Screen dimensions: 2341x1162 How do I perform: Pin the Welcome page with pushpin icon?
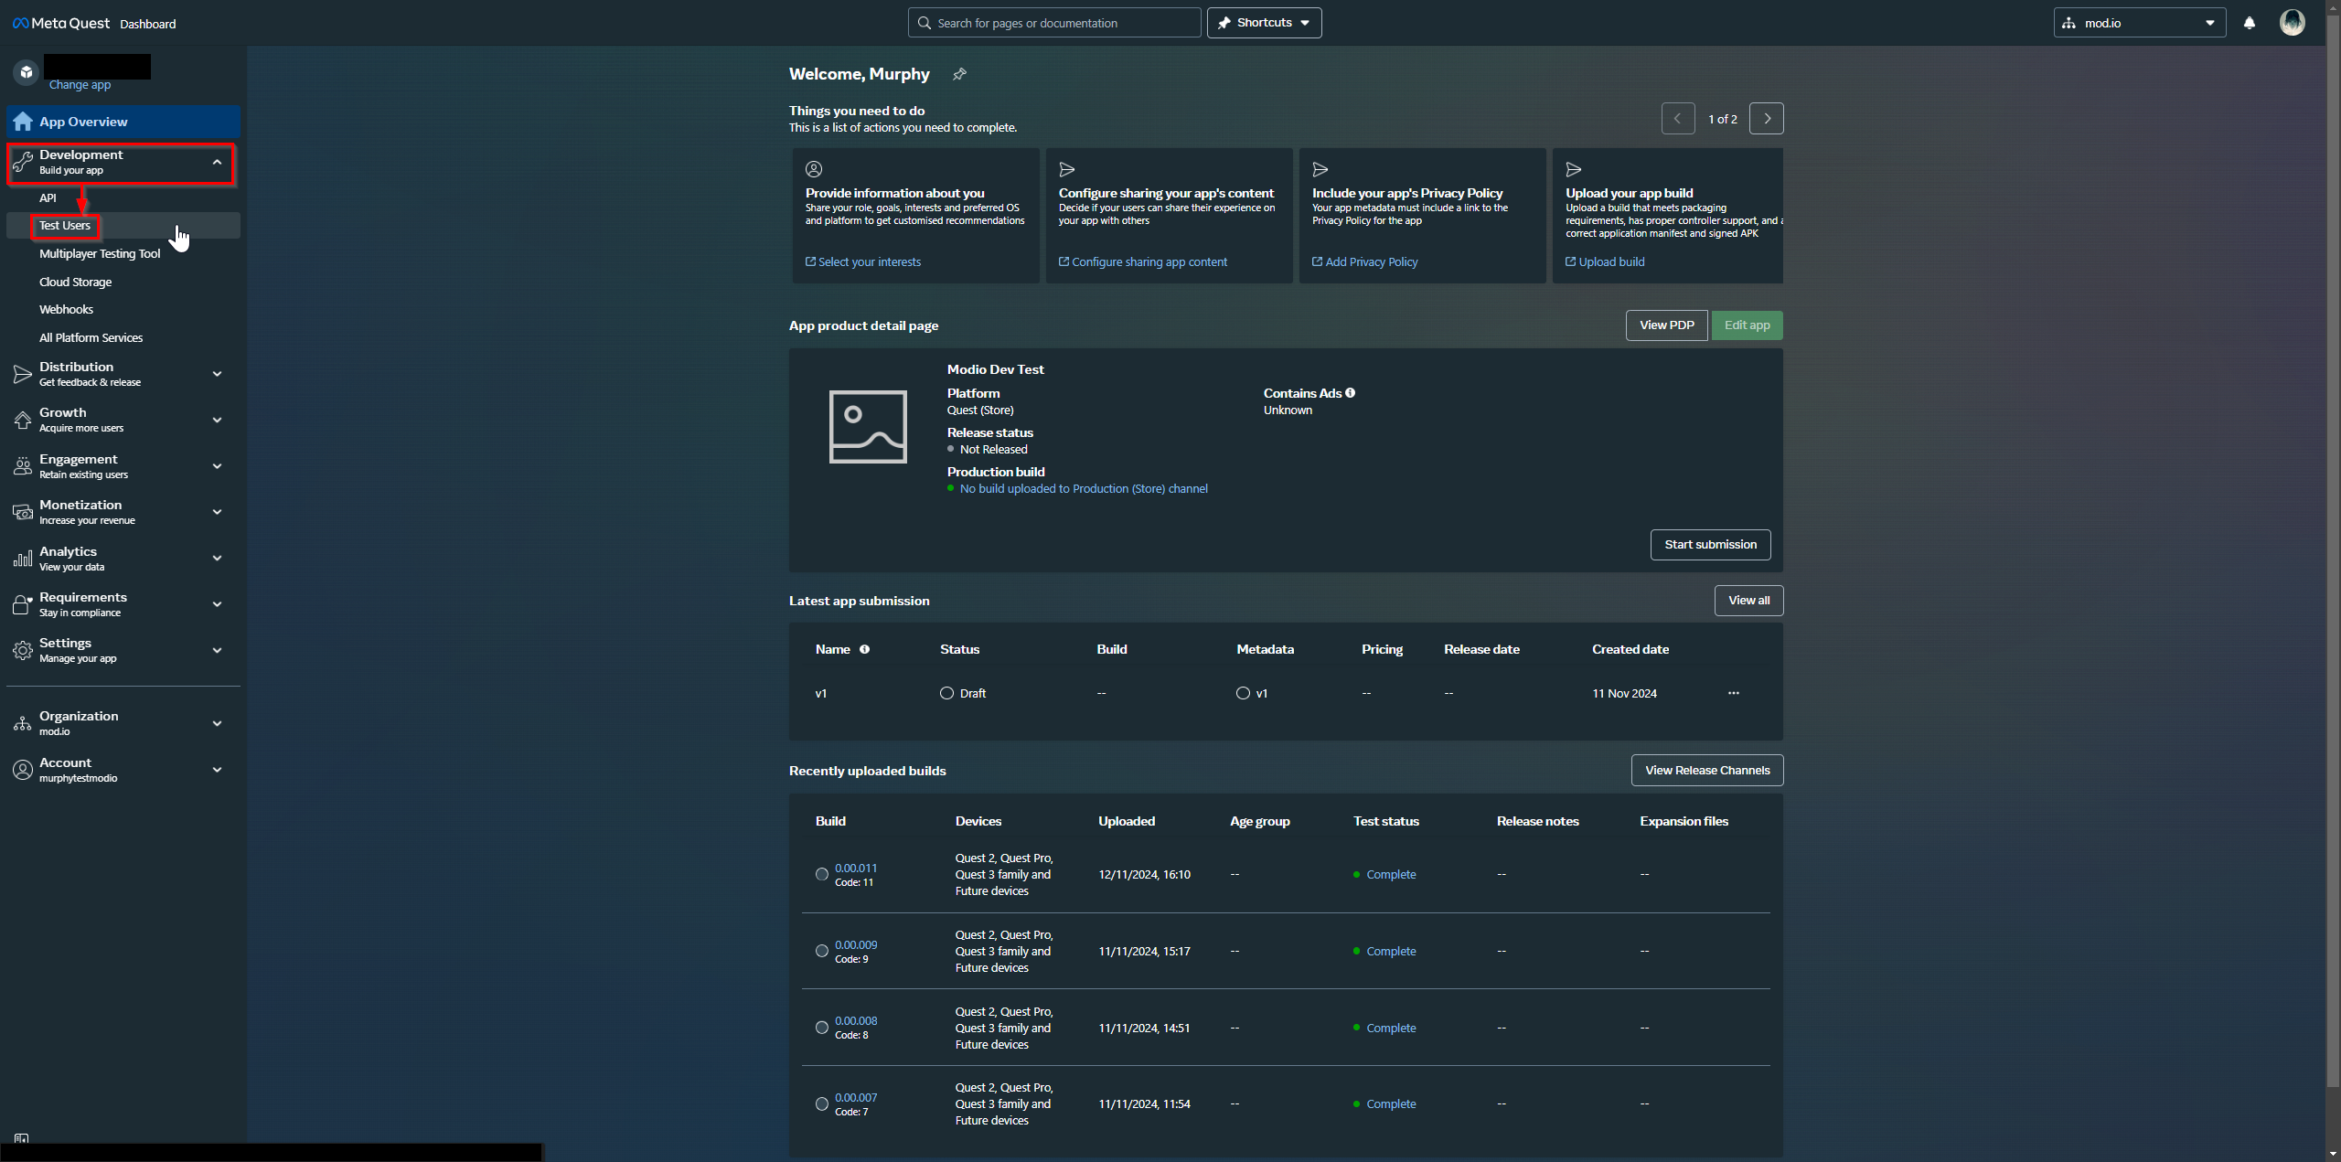(959, 74)
